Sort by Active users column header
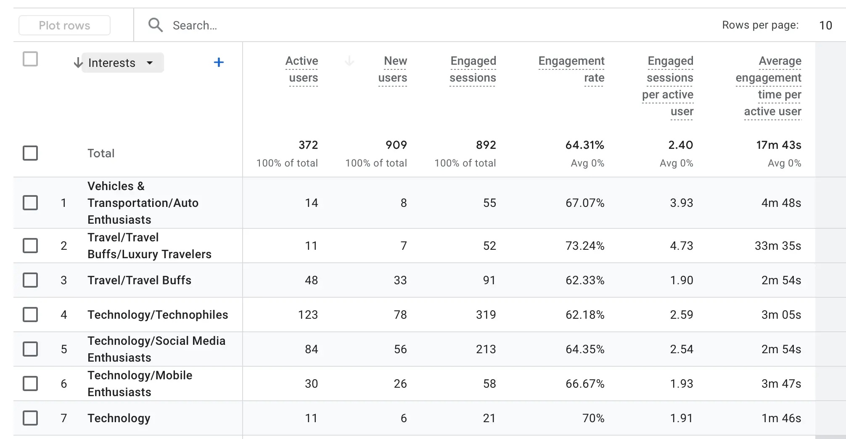The image size is (846, 439). click(x=301, y=69)
